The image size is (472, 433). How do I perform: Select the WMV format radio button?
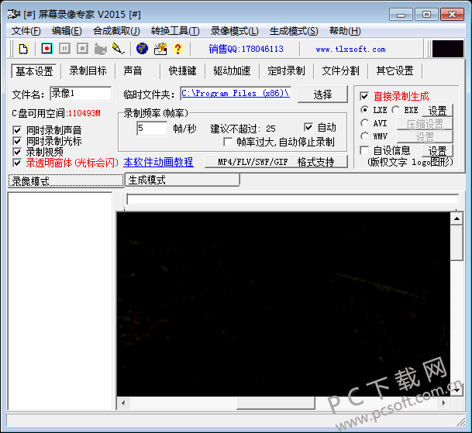coord(364,136)
